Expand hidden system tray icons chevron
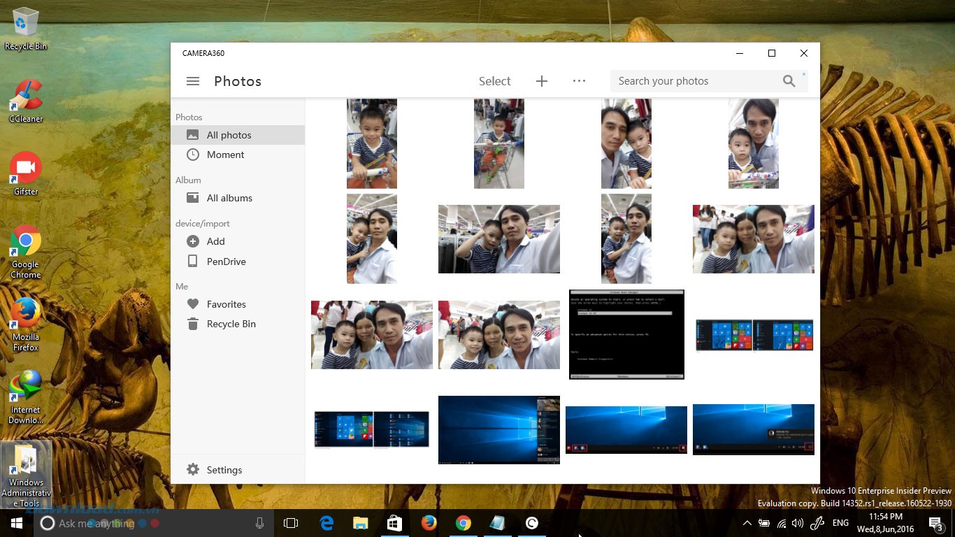 point(747,523)
